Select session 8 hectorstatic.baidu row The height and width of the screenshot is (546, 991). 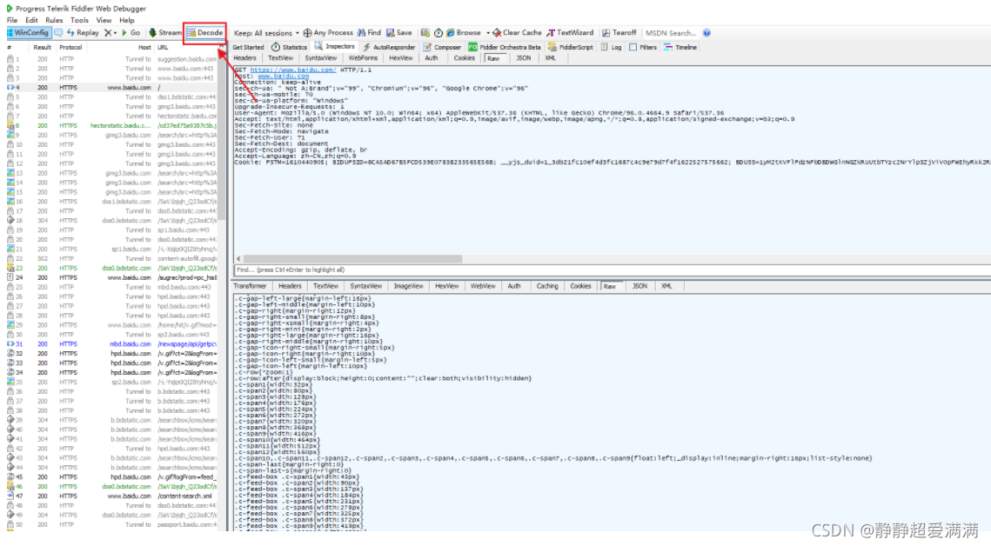pos(112,125)
